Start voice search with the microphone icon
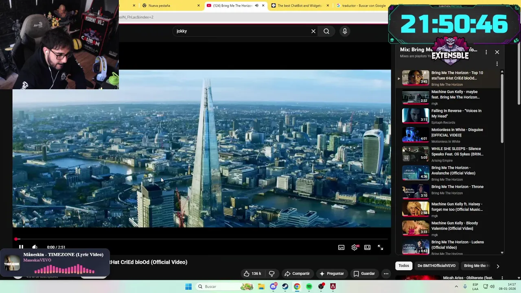Image resolution: width=521 pixels, height=293 pixels. pyautogui.click(x=345, y=31)
